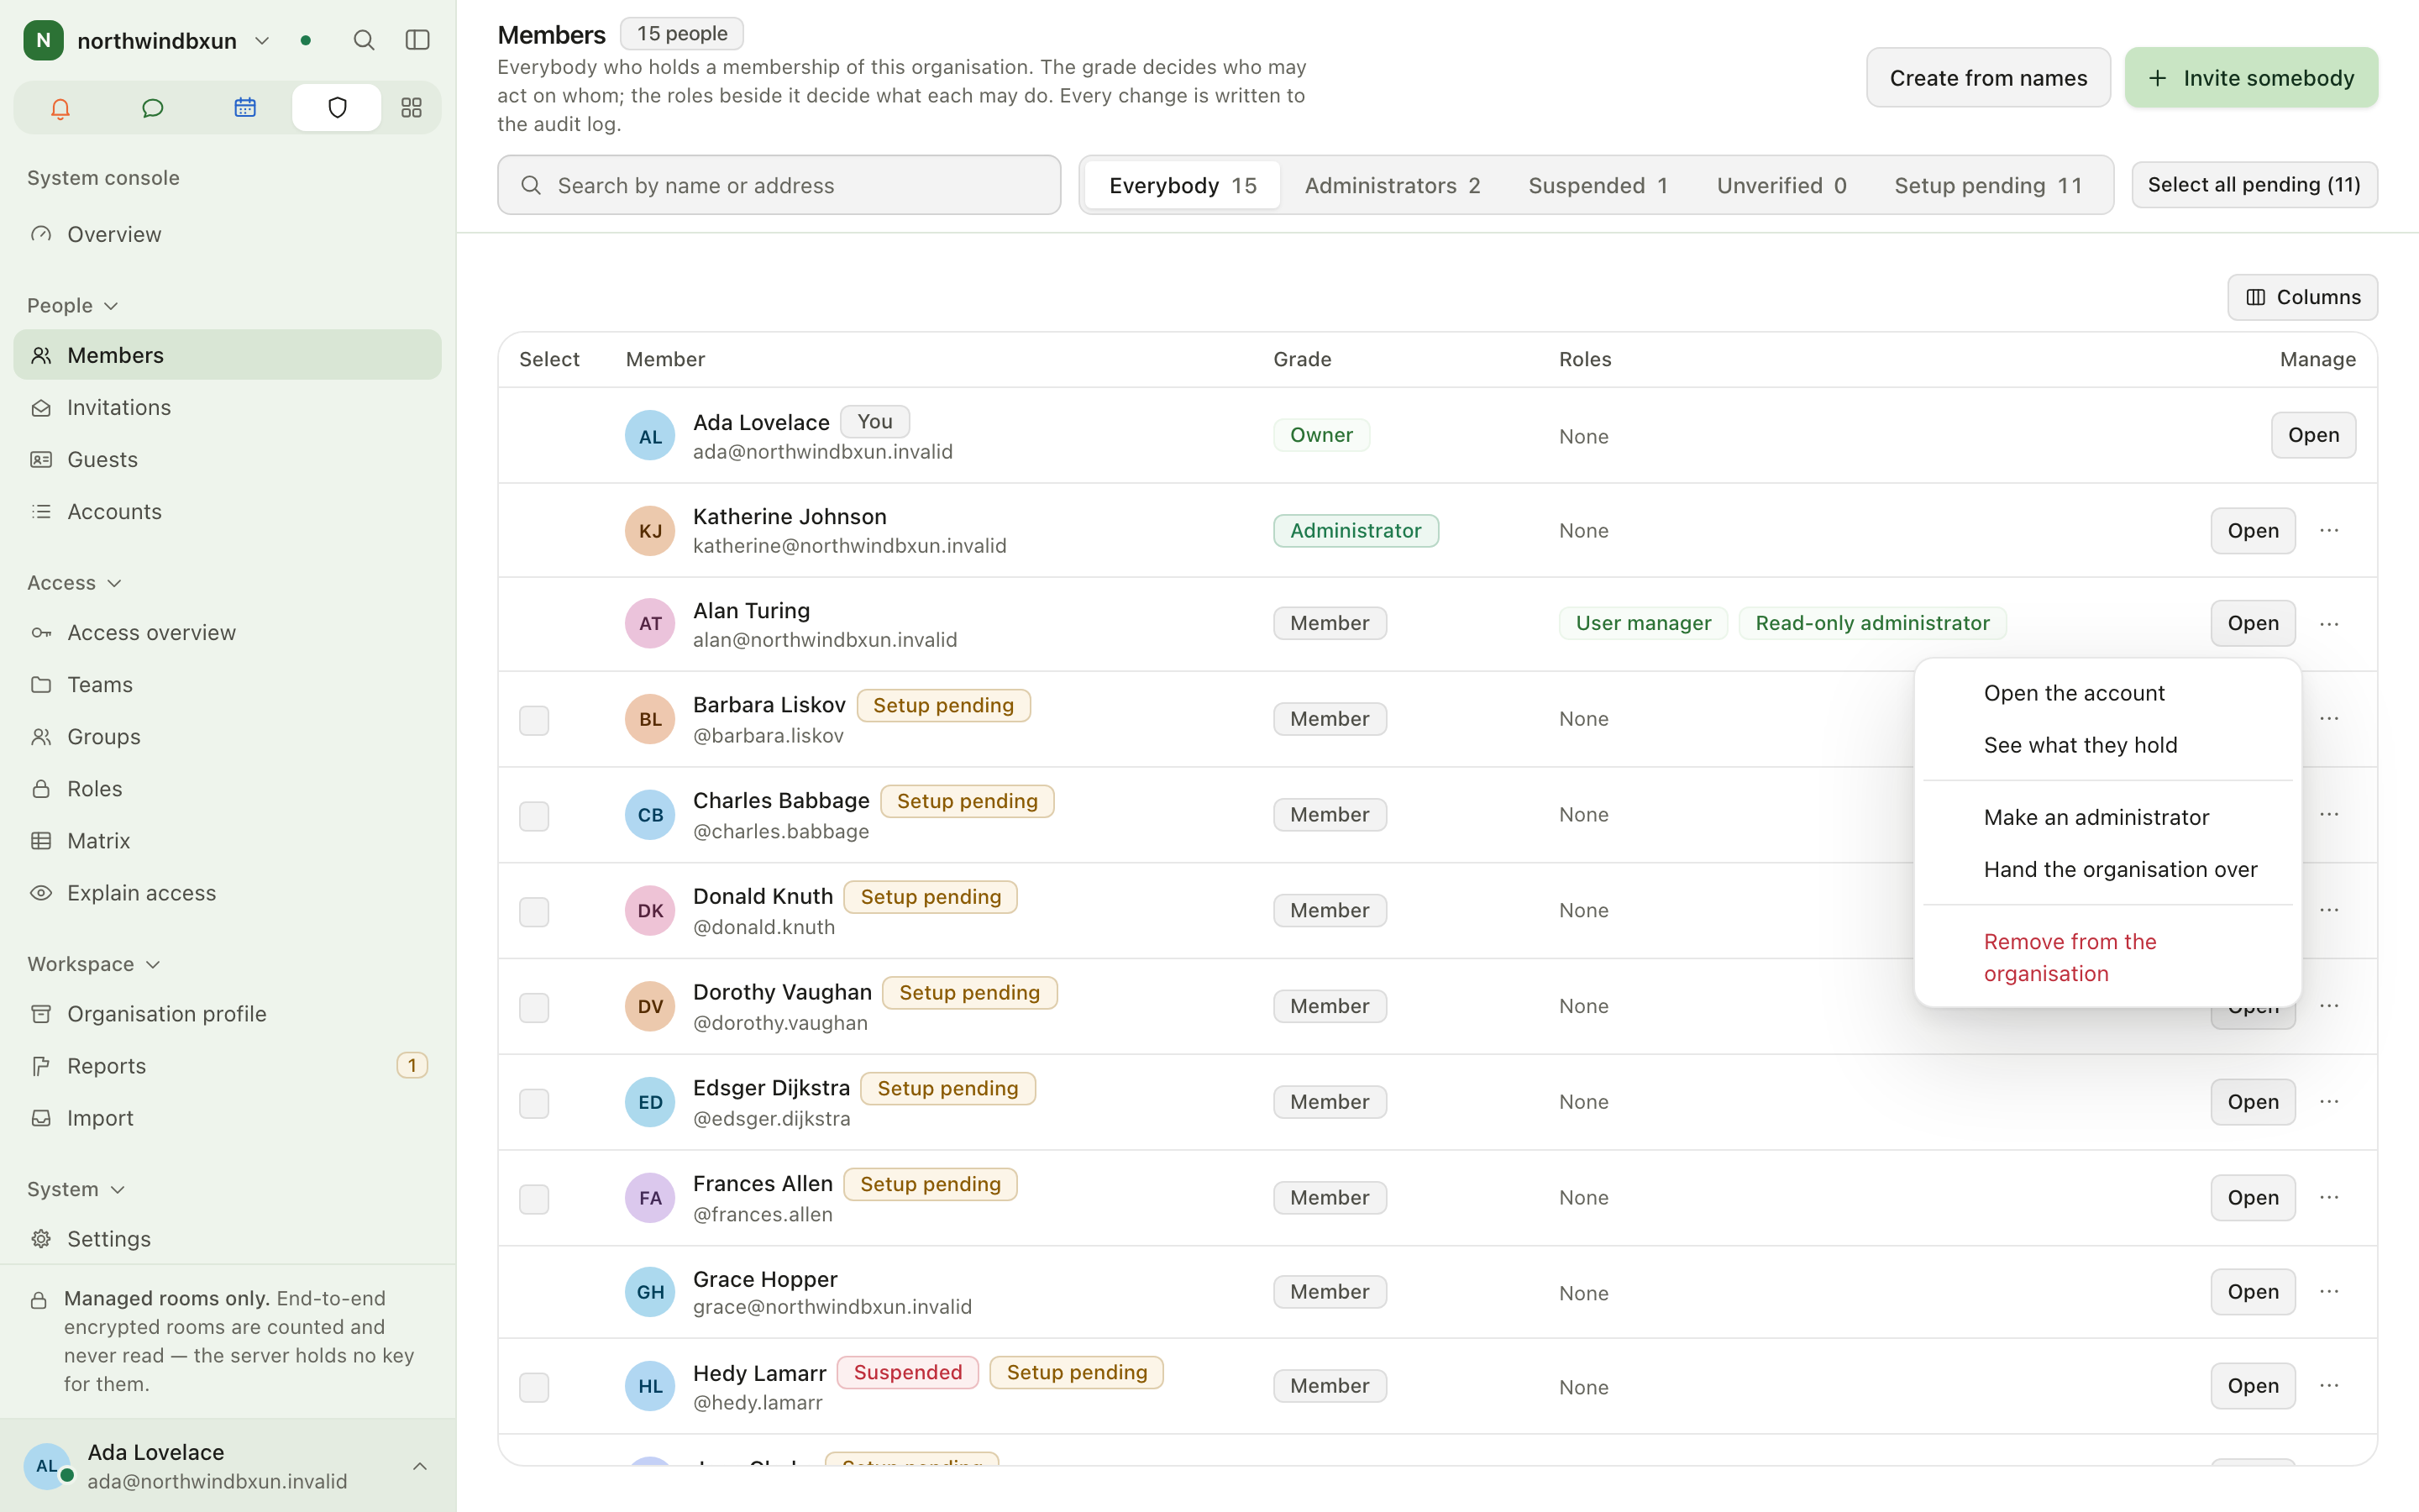Open the calendar tab icon
The image size is (2419, 1512).
tap(245, 107)
